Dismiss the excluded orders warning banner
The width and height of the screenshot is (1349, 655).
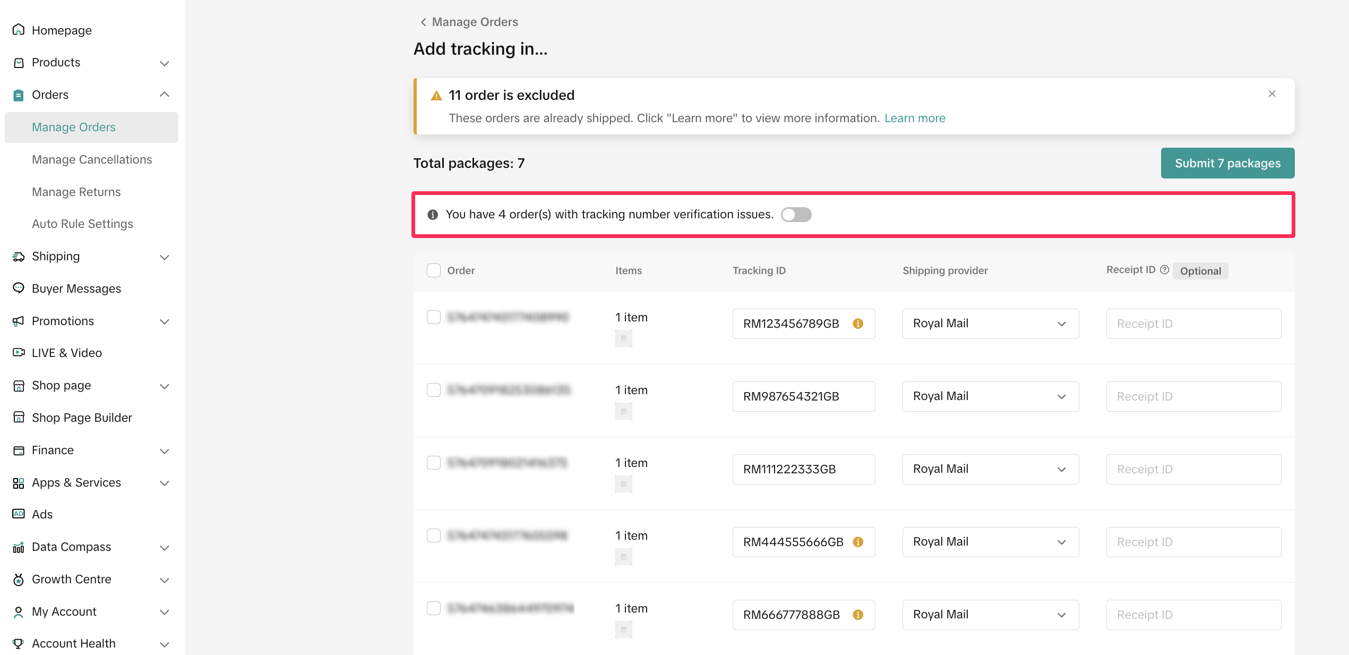pyautogui.click(x=1272, y=94)
